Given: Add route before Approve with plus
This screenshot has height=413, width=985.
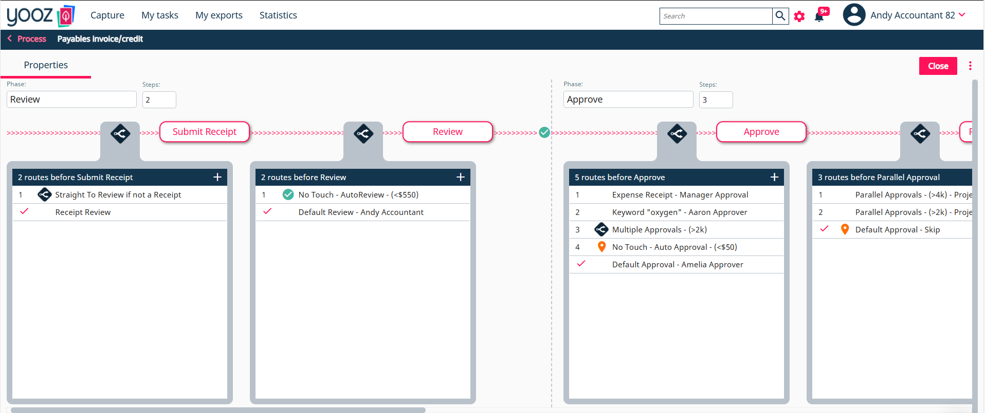Looking at the screenshot, I should [x=774, y=177].
